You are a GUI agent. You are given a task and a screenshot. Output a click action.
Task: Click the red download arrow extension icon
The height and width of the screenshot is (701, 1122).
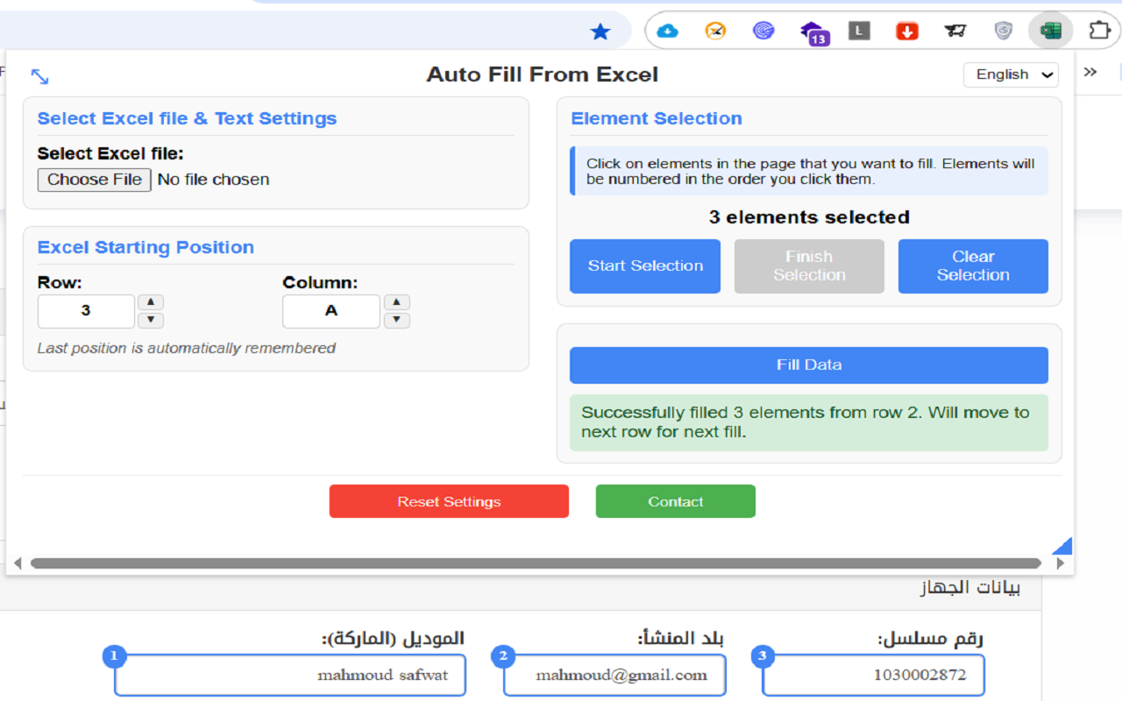(907, 31)
